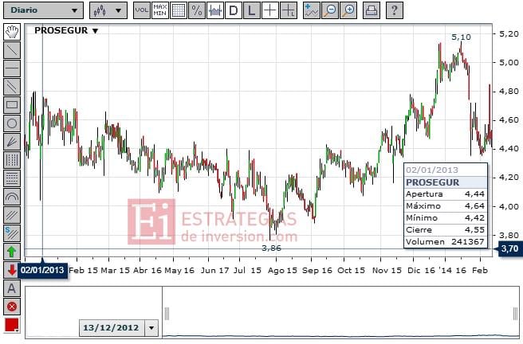Grab the left navigator range handle
This screenshot has height=344, width=523.
167,314
